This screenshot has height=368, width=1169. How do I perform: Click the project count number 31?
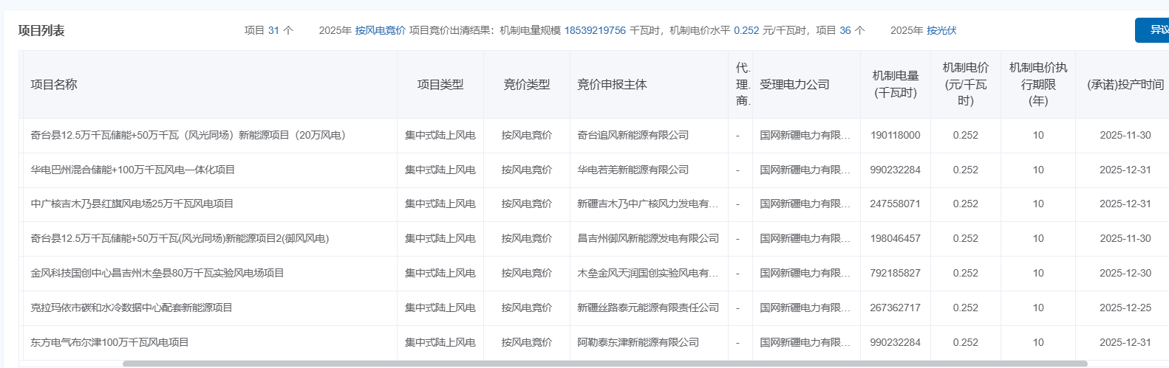point(273,30)
